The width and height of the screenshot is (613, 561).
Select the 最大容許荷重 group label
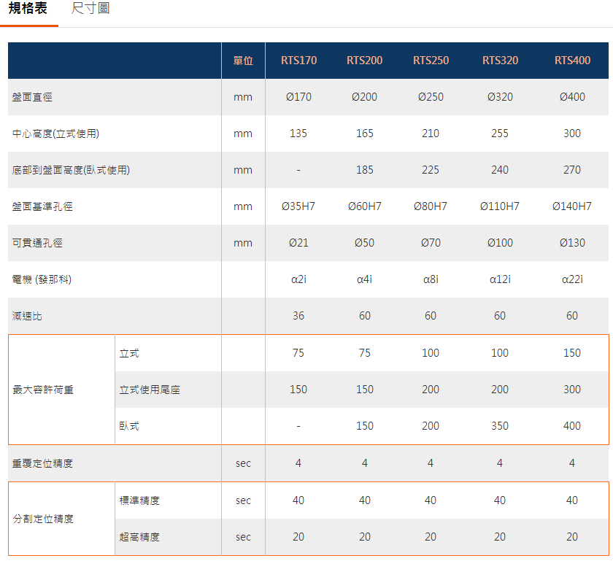(x=43, y=390)
